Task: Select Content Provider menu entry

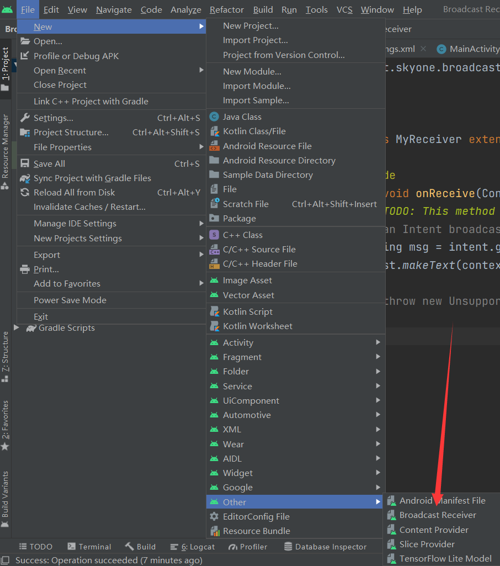Action: point(433,530)
